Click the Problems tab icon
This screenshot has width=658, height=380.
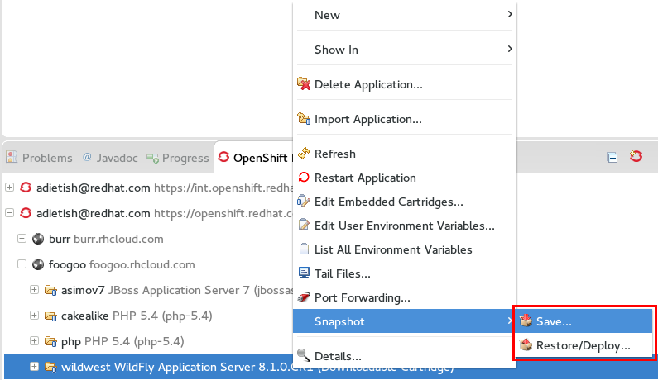pos(12,157)
